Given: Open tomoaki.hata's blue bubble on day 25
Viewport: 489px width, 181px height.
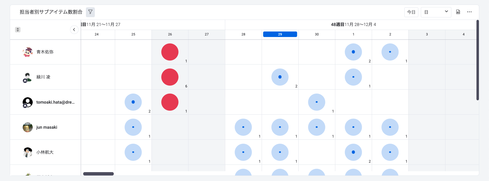Looking at the screenshot, I should point(133,102).
